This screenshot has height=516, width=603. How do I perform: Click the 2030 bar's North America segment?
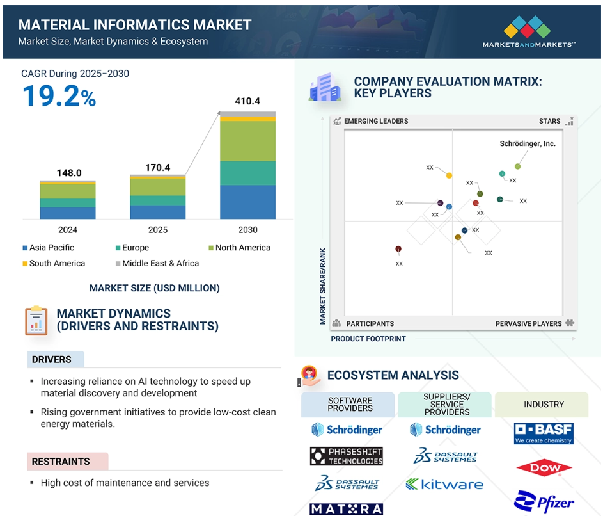pyautogui.click(x=247, y=141)
